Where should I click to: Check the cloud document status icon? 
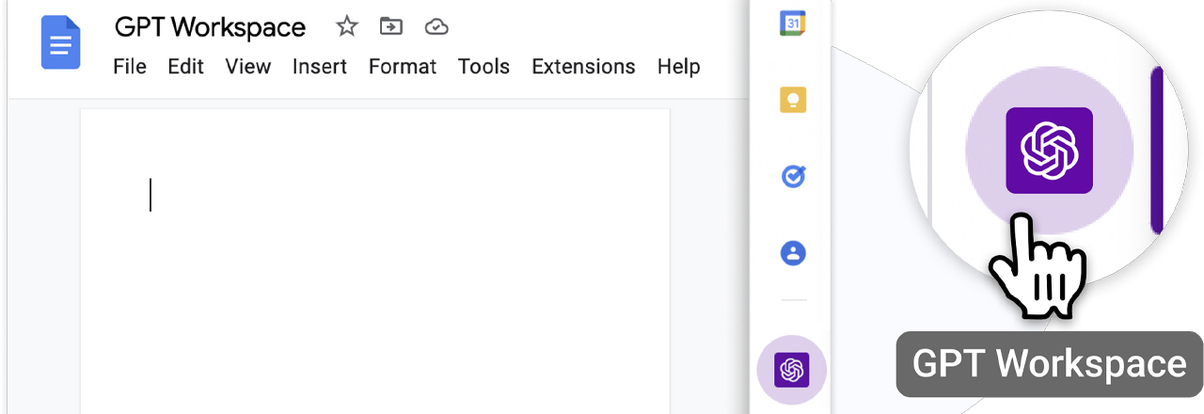[436, 27]
